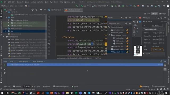Click Collapse All icon in Project panel
This screenshot has width=170, height=95.
coord(36,10)
